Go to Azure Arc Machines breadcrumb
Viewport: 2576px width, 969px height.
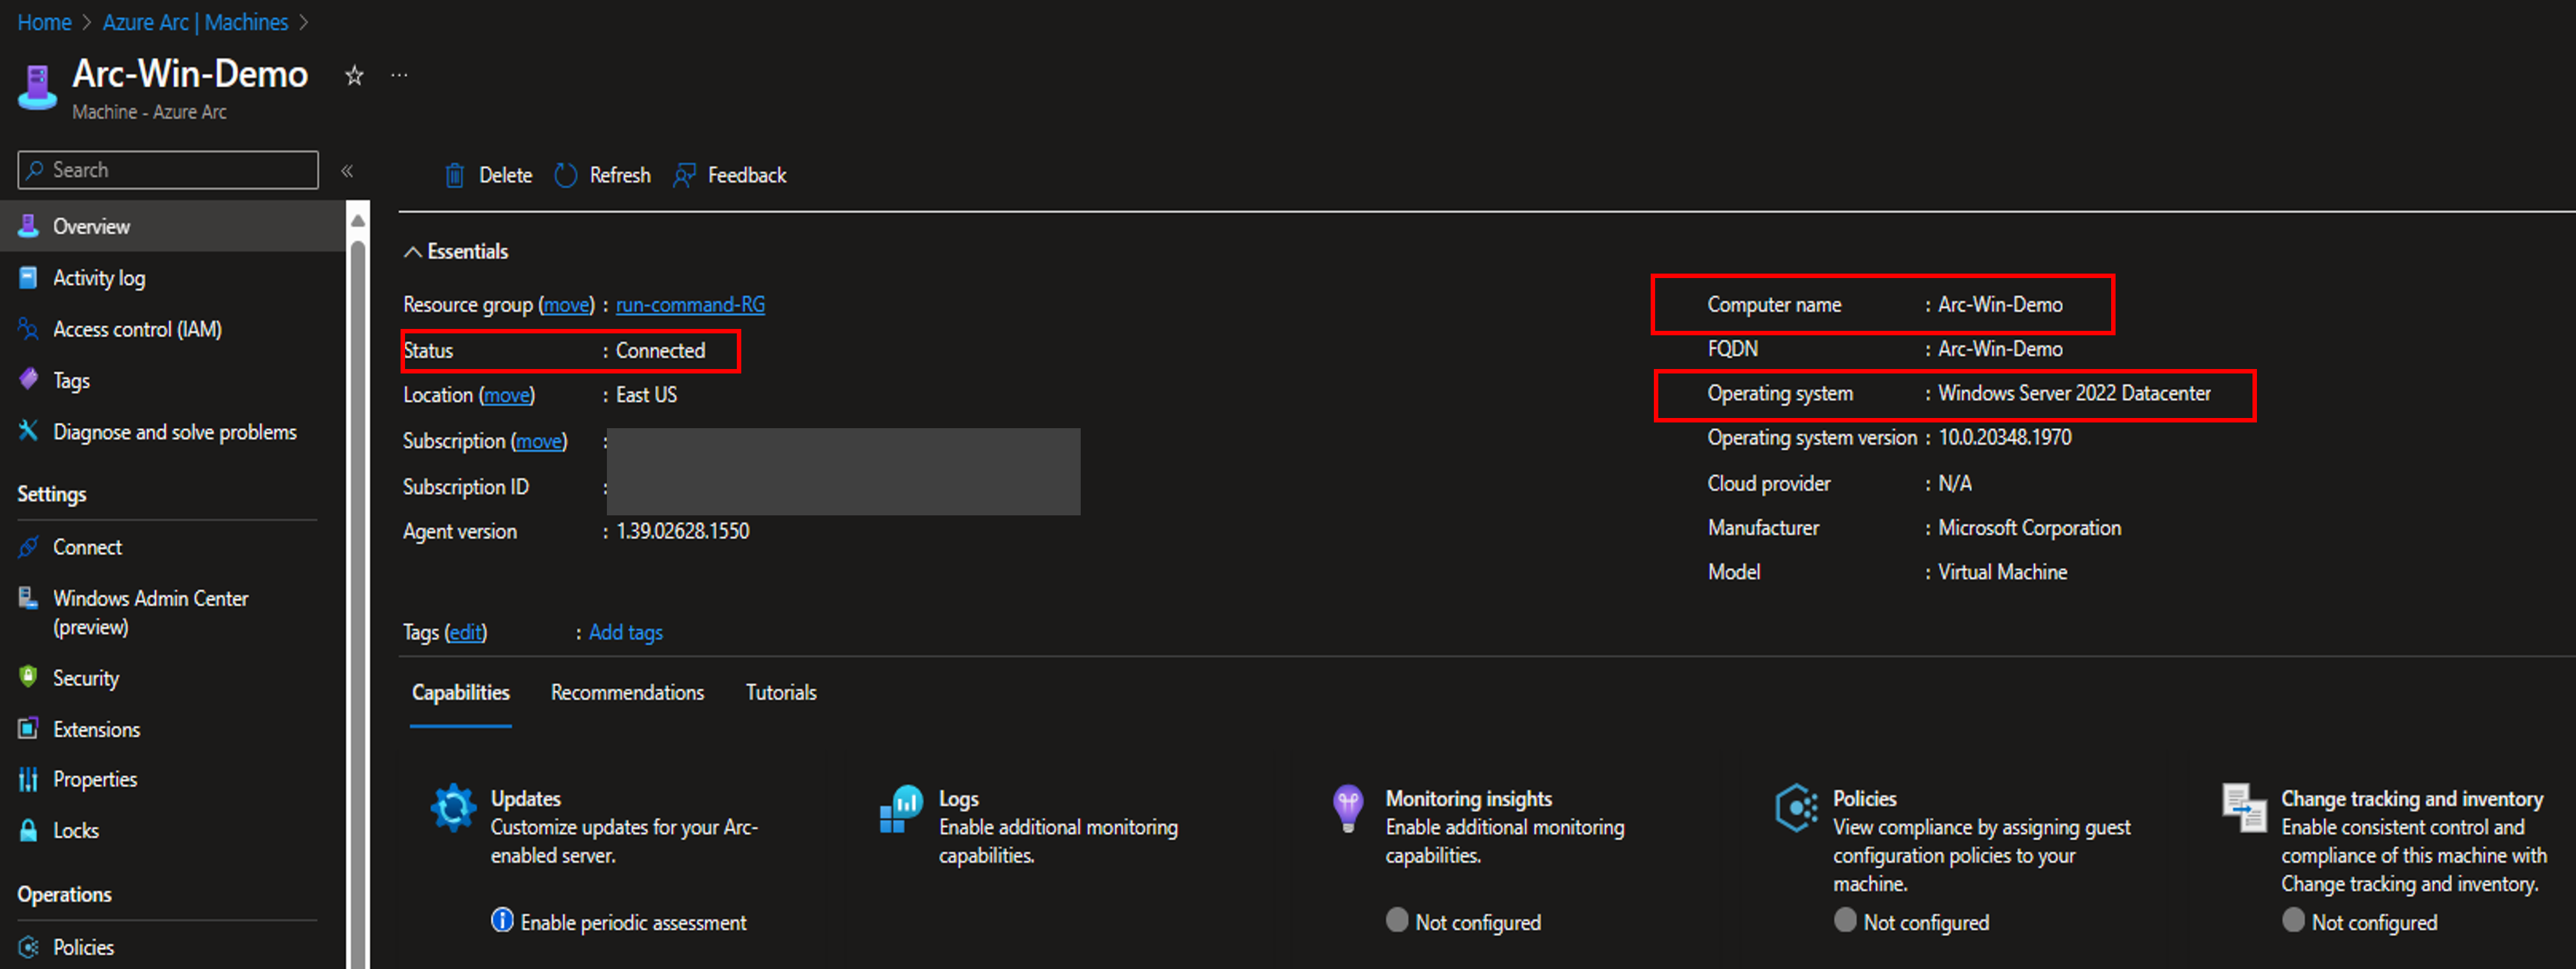point(195,22)
